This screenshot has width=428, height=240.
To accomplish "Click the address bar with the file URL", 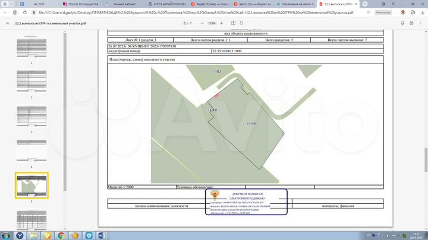I will click(x=196, y=12).
